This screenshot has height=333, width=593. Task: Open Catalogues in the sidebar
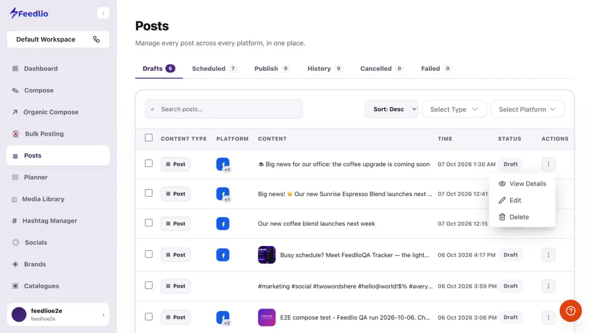point(58,286)
